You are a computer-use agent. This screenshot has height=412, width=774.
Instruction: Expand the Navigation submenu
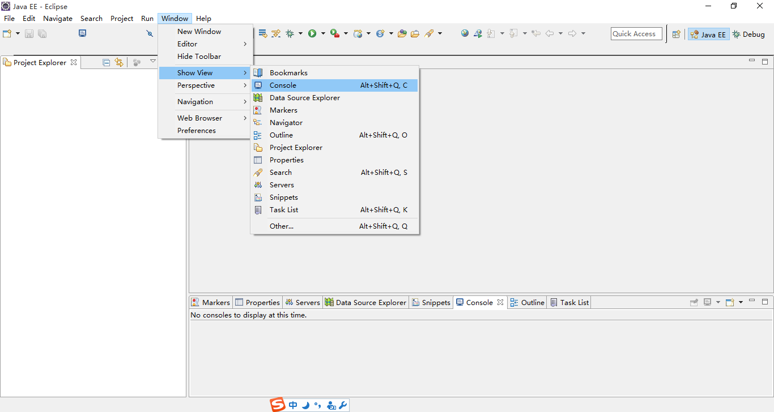(205, 102)
